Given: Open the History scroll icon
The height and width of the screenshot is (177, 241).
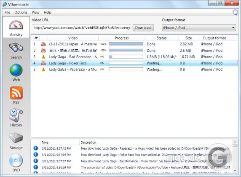Looking at the screenshot, I should point(16,115).
